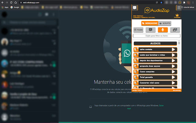Select the 'depois dos depoimentos' entry
The height and width of the screenshot is (123, 196).
(x=155, y=61)
